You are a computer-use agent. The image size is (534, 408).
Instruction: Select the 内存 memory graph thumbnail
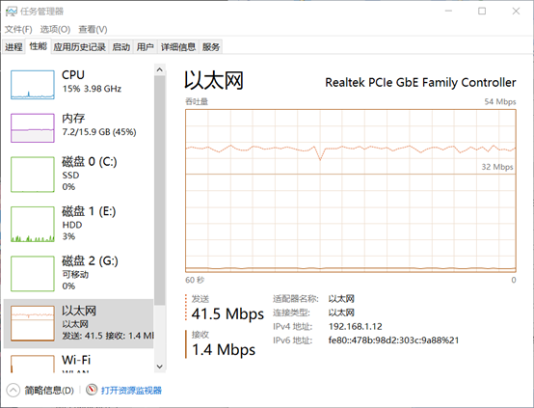point(33,128)
